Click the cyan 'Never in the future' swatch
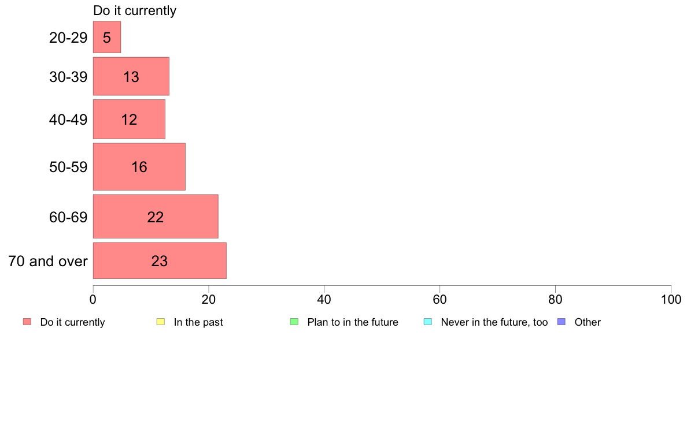 (428, 322)
